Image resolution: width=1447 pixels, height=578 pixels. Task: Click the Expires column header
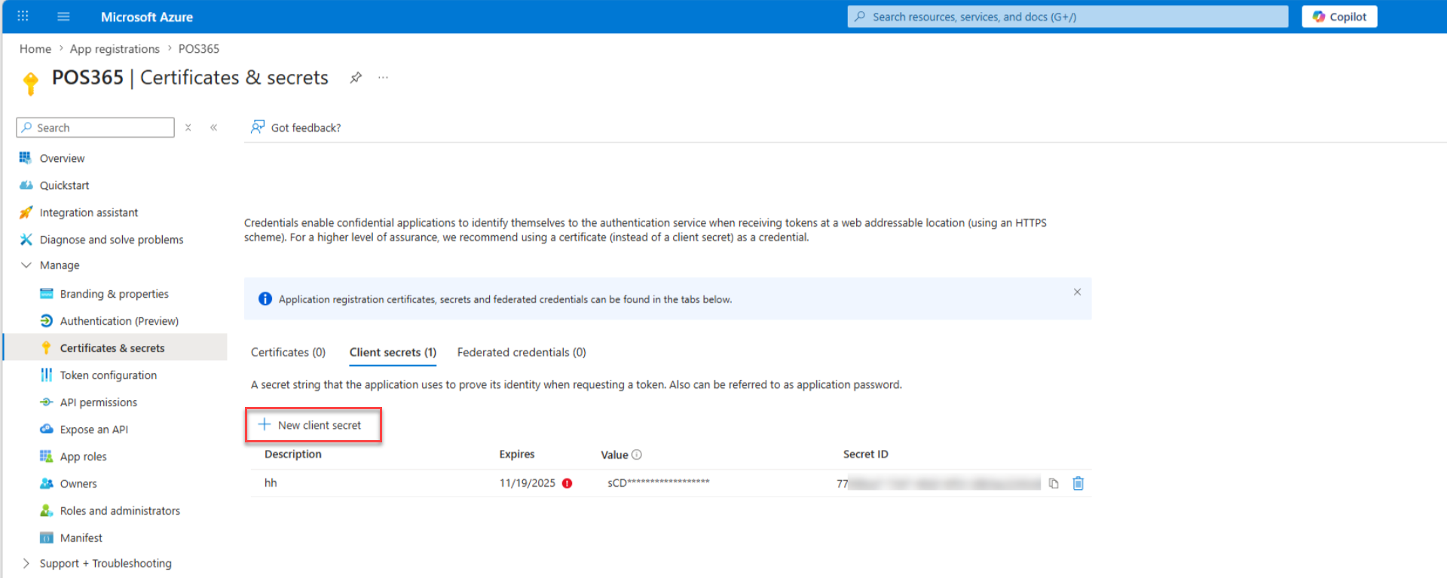click(x=517, y=454)
